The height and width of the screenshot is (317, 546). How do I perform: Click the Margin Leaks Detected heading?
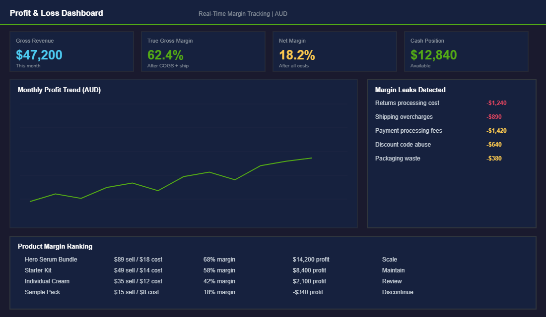[x=410, y=90]
